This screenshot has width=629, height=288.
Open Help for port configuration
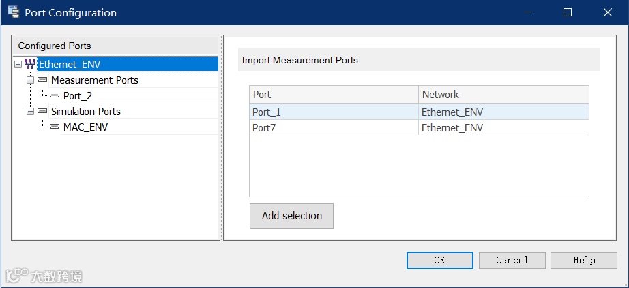click(x=583, y=260)
